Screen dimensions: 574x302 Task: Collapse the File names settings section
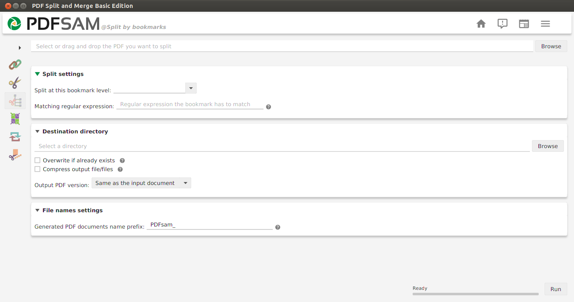(x=37, y=210)
